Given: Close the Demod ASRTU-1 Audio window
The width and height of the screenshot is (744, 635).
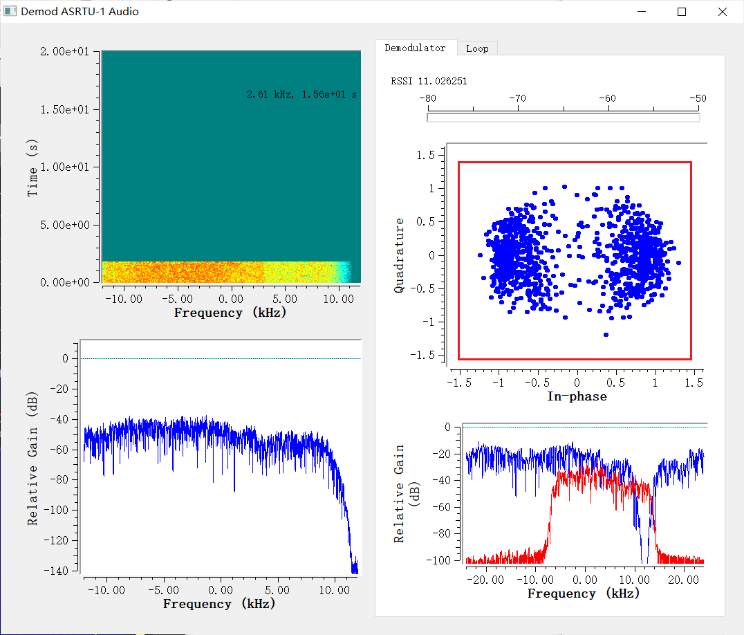Looking at the screenshot, I should 722,12.
